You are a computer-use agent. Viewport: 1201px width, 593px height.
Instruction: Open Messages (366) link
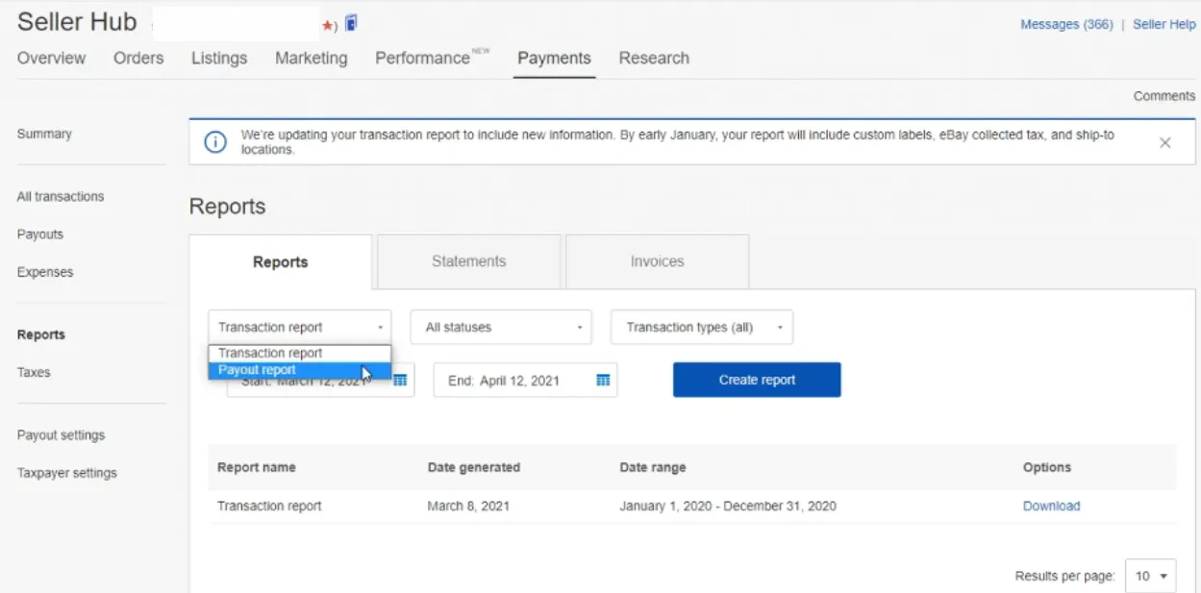1066,24
